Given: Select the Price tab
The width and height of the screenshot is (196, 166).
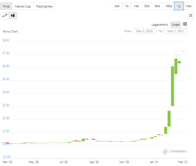Looking at the screenshot, I should pos(6,6).
